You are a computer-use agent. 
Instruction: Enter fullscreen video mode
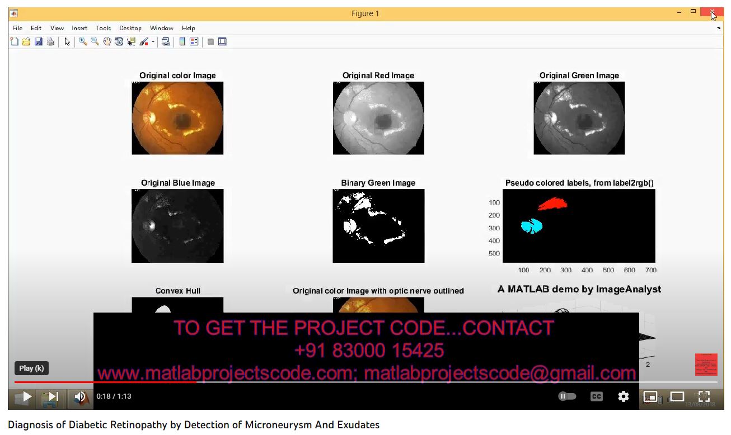coord(704,396)
